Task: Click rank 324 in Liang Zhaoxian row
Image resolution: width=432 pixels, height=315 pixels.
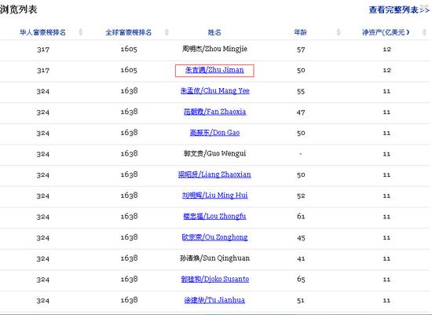Action: pos(43,175)
